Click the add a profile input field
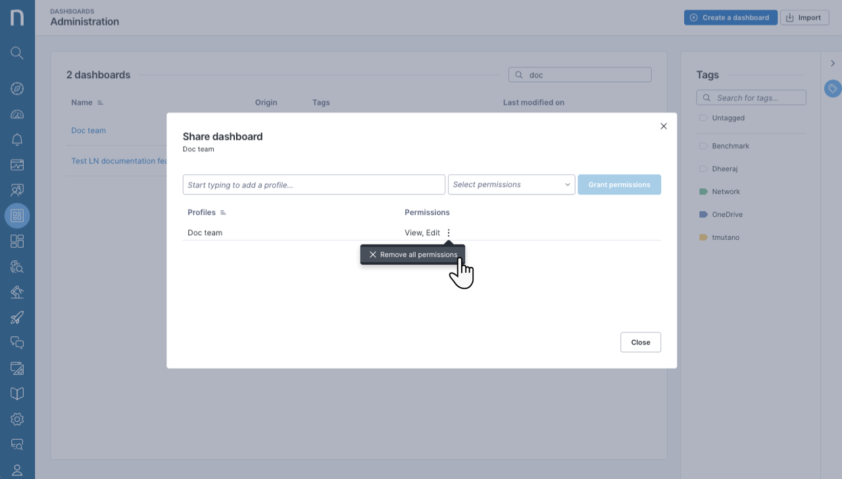 [x=314, y=185]
